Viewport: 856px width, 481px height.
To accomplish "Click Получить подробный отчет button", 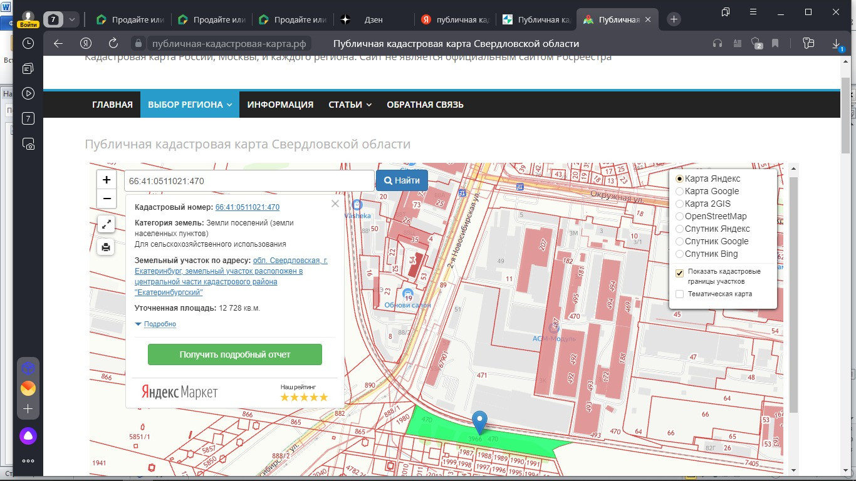I will coord(235,354).
